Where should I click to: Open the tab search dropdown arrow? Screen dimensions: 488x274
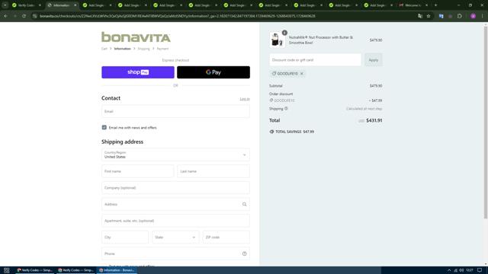[5, 5]
